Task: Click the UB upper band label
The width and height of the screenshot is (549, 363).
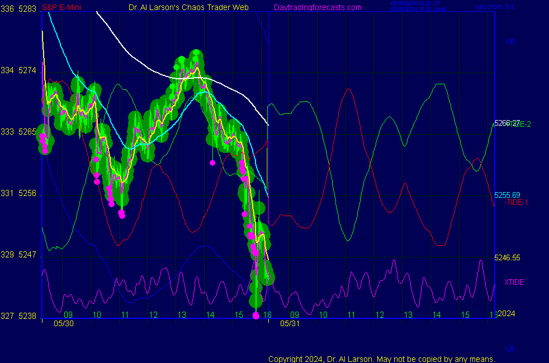Action: click(x=510, y=41)
